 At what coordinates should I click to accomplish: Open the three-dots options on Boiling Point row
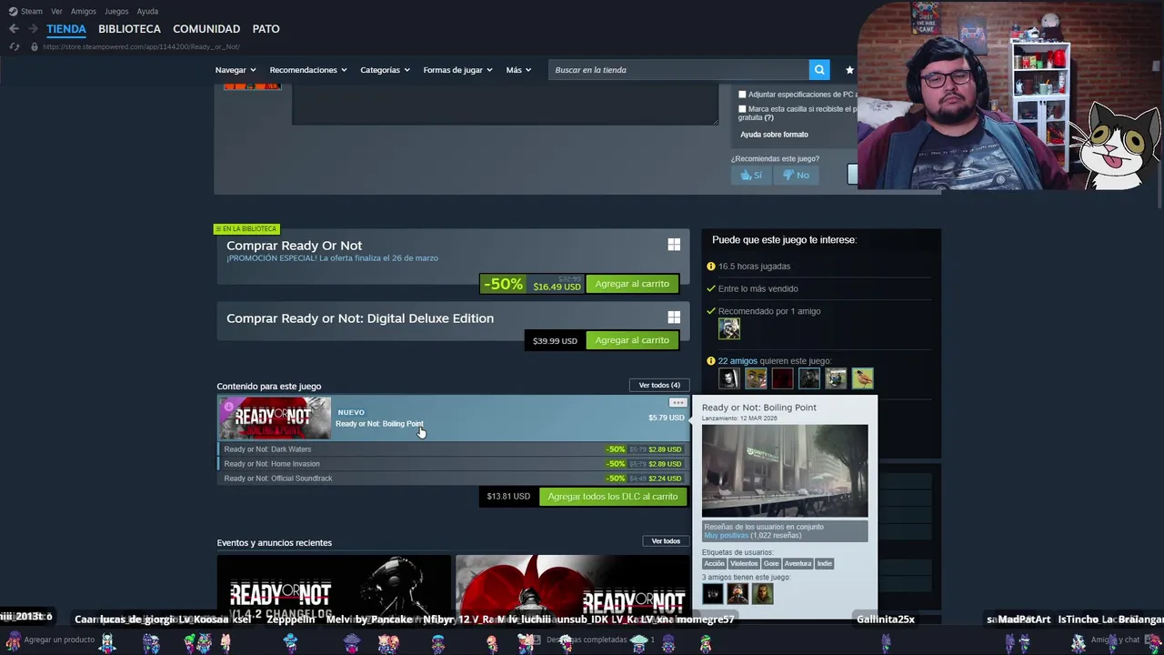[677, 403]
